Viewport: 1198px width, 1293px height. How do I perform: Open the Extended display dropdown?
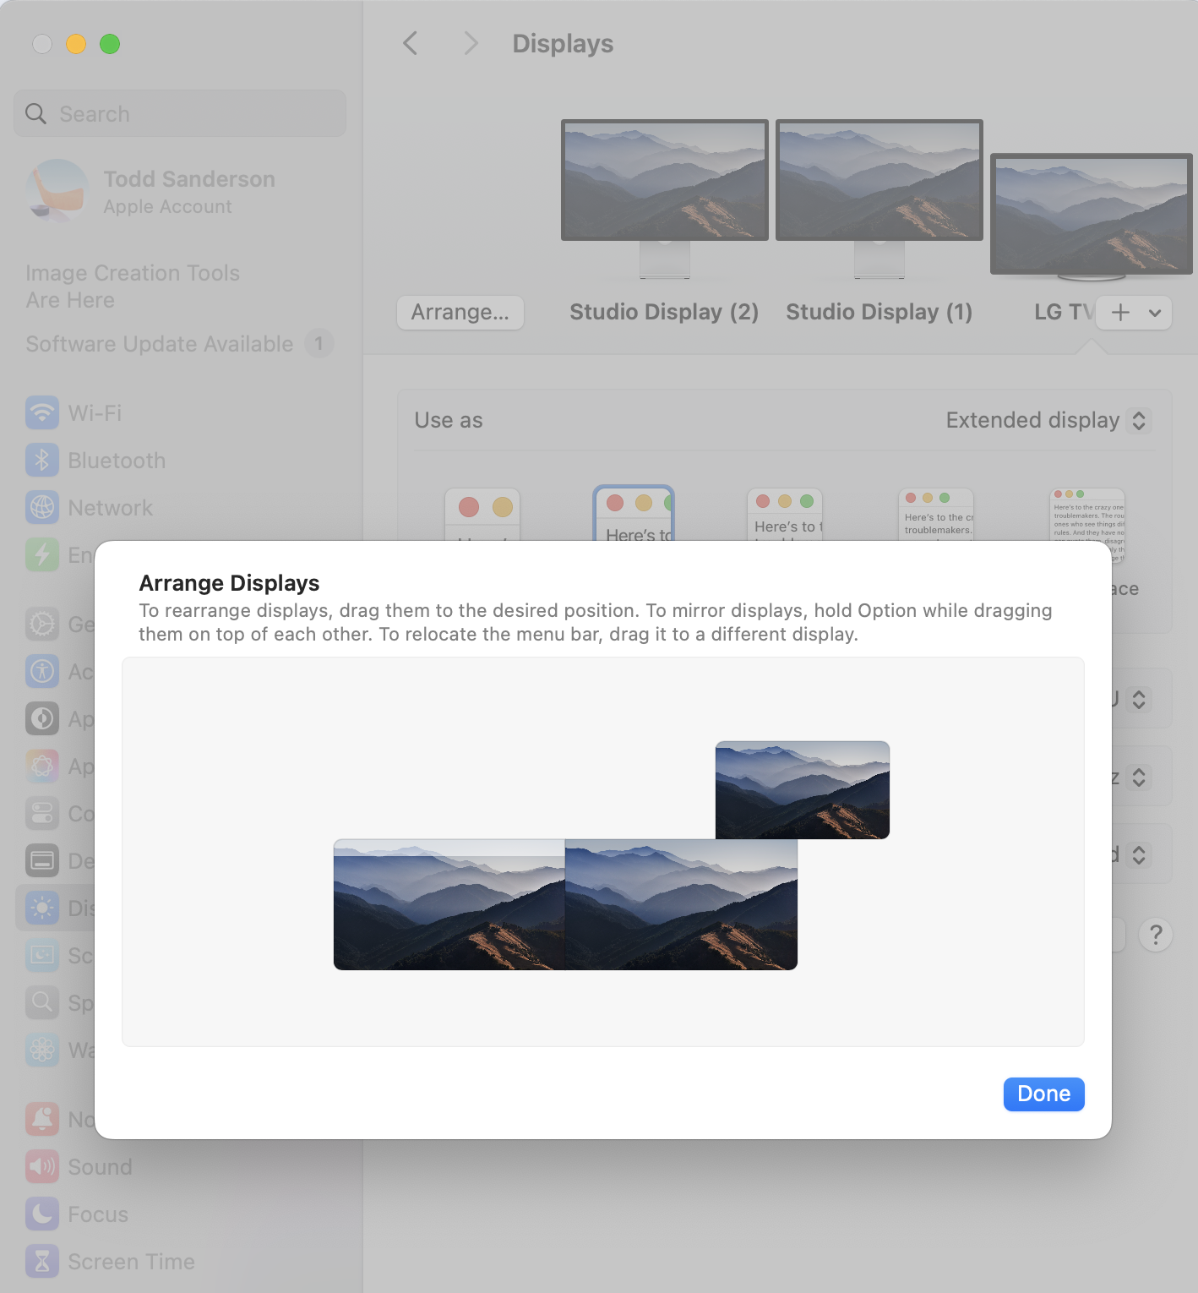(x=1045, y=421)
